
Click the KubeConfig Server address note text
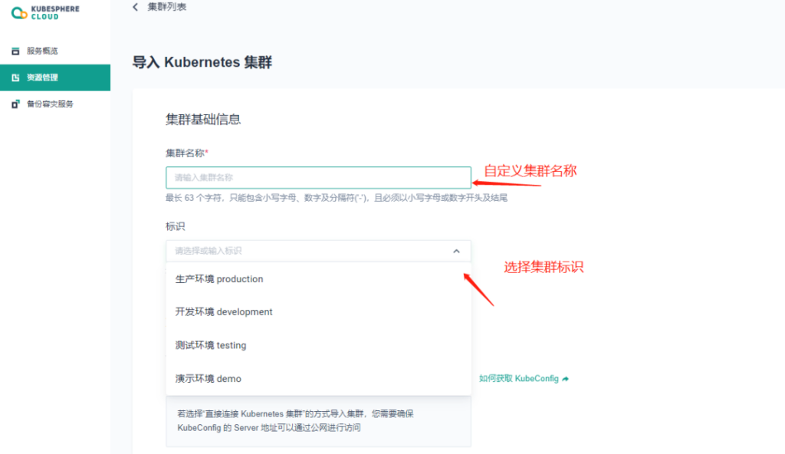(295, 421)
